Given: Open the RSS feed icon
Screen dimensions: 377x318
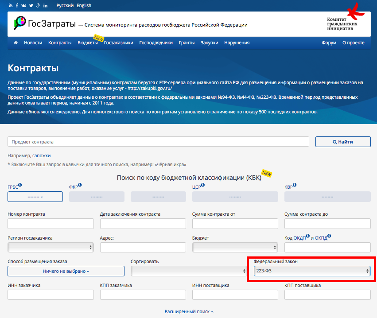Looking at the screenshot, I should pyautogui.click(x=10, y=5).
